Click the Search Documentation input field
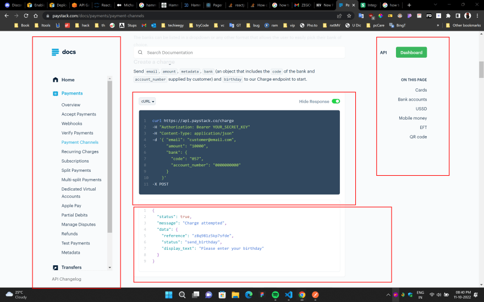This screenshot has width=484, height=302. coord(239,52)
